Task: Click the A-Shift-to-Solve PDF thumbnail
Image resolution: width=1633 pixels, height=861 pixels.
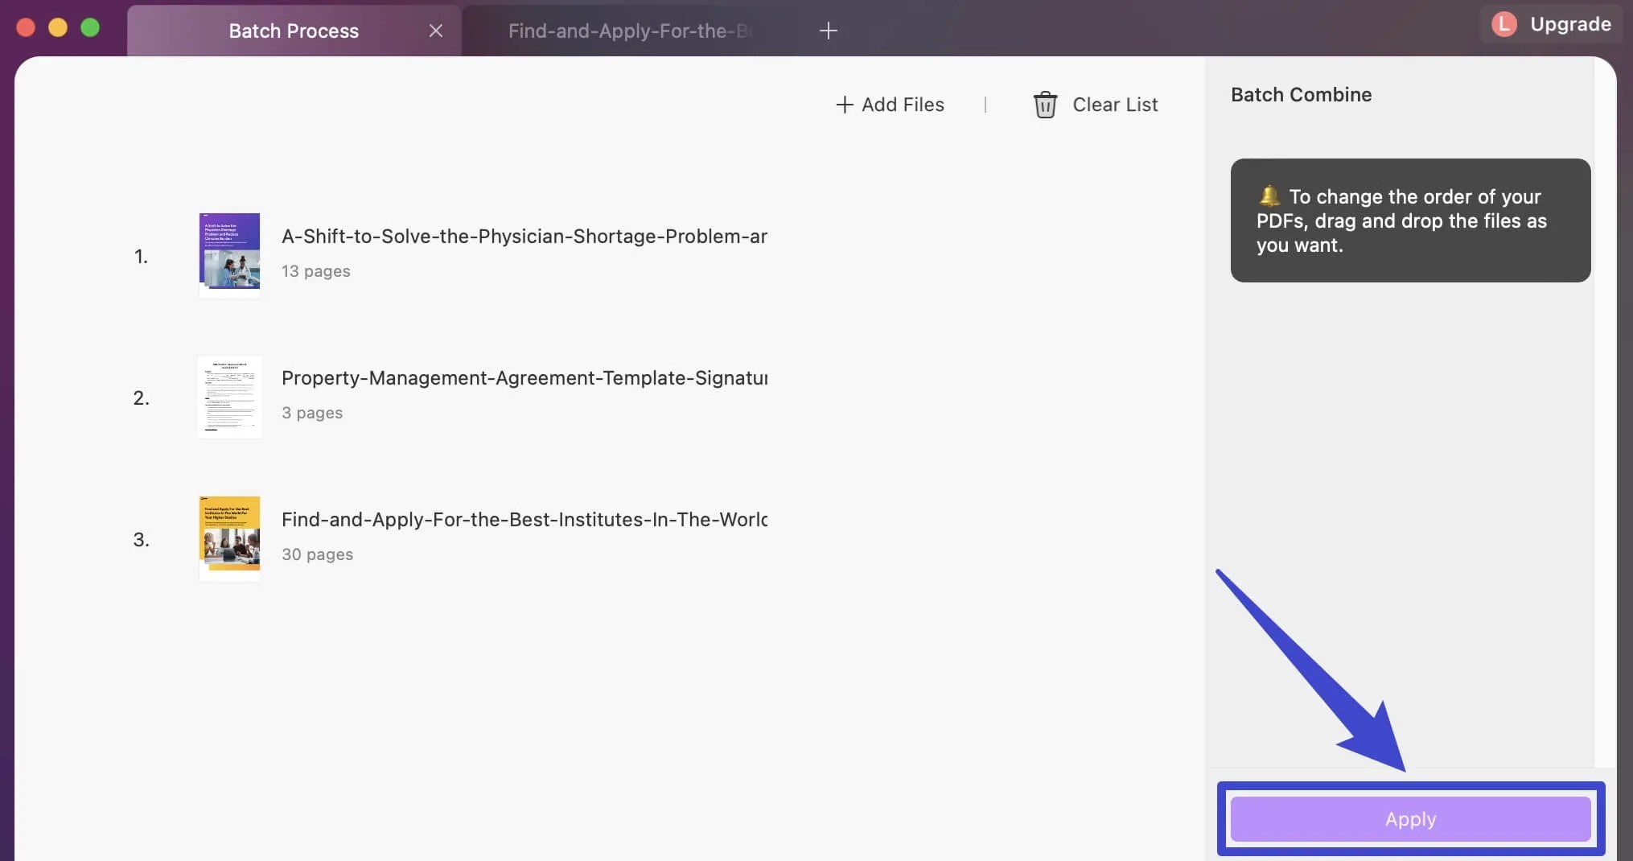Action: click(x=229, y=254)
